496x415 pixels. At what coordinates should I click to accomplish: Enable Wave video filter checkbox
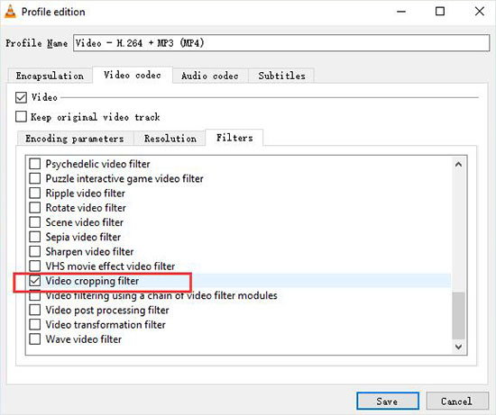click(x=35, y=339)
